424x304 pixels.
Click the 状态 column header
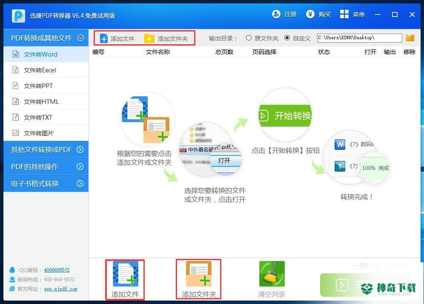pos(324,52)
